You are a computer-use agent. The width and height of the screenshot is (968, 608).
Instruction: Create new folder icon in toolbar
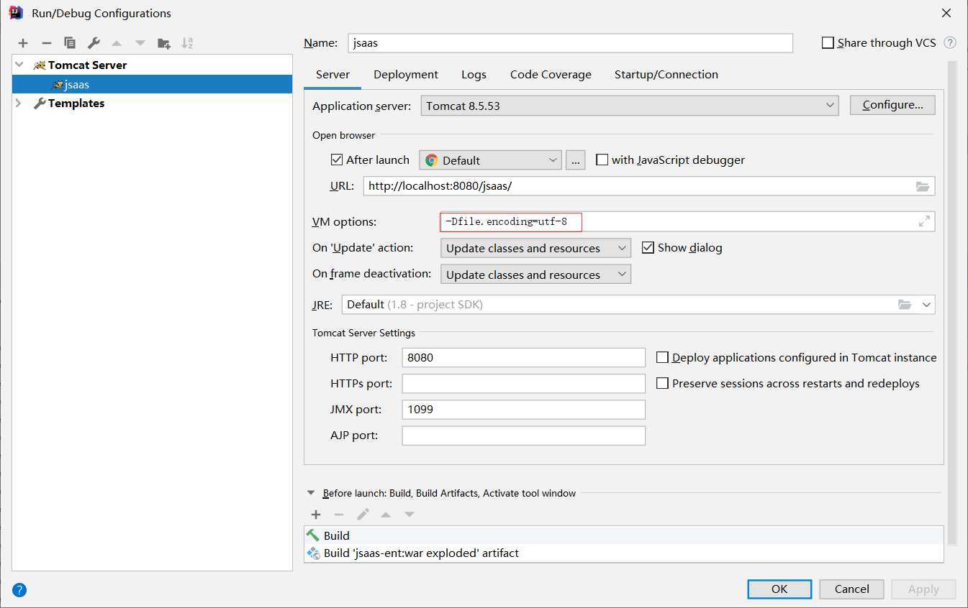[164, 43]
